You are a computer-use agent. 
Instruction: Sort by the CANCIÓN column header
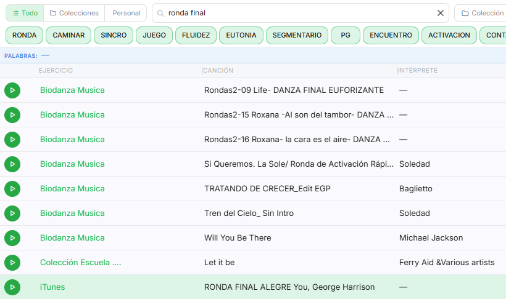click(218, 71)
